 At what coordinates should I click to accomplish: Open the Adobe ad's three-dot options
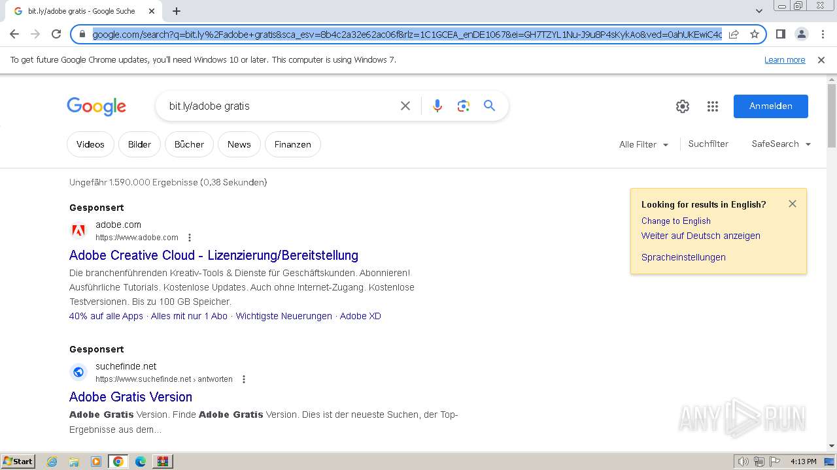coord(190,238)
